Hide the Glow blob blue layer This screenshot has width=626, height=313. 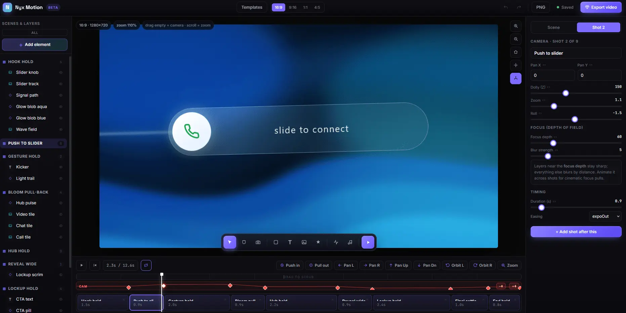pos(61,118)
